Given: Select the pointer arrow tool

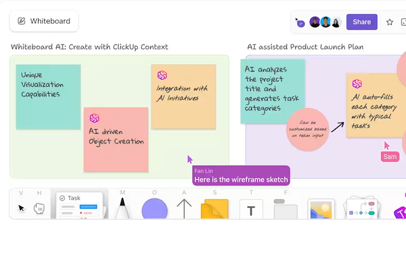Looking at the screenshot, I should [21, 208].
